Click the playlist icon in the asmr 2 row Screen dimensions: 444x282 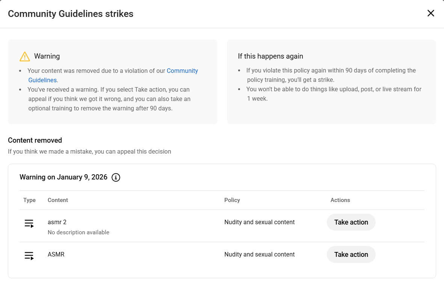pyautogui.click(x=29, y=223)
